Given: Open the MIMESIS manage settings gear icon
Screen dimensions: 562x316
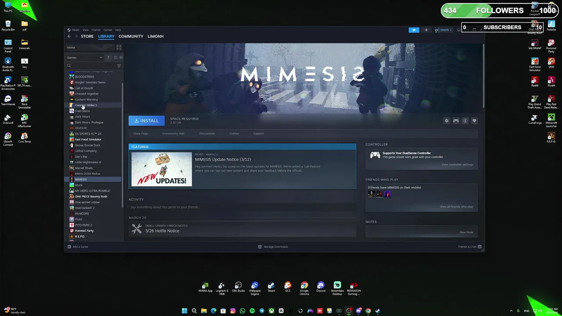Looking at the screenshot, I should tap(447, 121).
